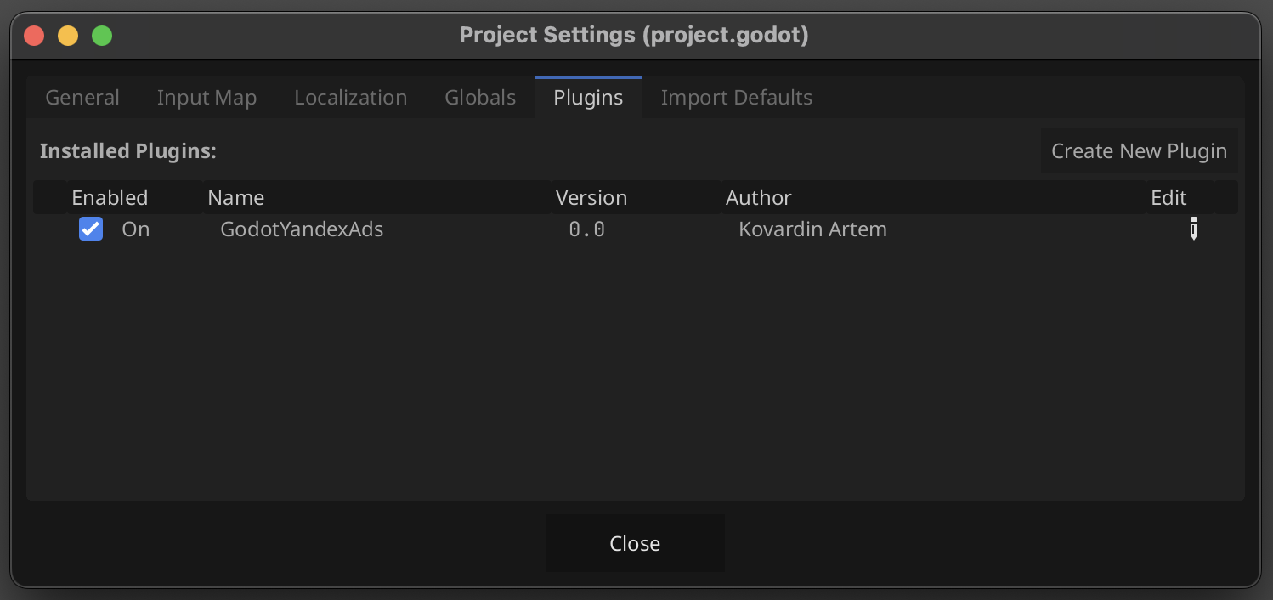Click the 0.0 version cell
Screen dimensions: 1273x600
pyautogui.click(x=586, y=229)
